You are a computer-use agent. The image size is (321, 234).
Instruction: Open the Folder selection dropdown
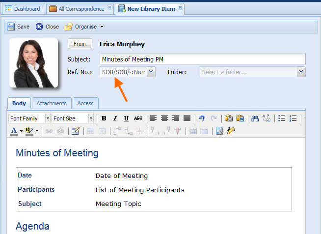coord(301,72)
